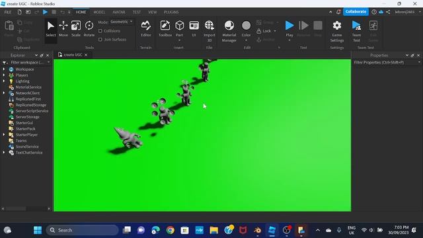Click the Import 3D button
This screenshot has width=423, height=238.
pos(210,31)
